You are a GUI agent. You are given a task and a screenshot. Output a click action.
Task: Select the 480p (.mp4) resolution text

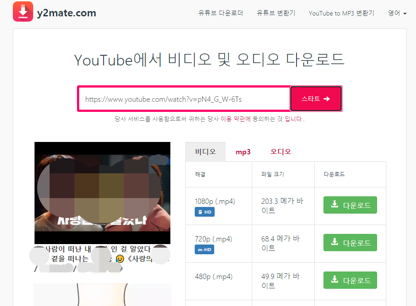[x=214, y=277]
